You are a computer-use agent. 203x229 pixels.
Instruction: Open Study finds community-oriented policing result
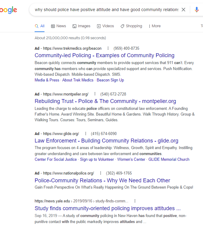point(107,208)
